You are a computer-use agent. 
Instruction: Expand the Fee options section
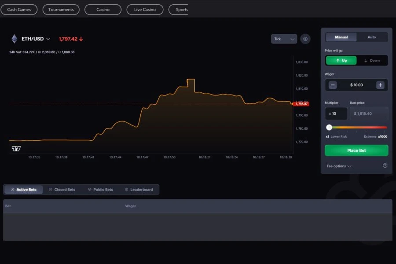[x=337, y=166]
